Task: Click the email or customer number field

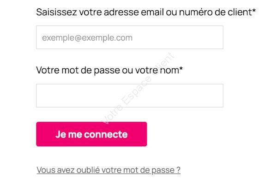Action: [130, 37]
